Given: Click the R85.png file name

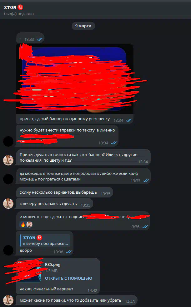Looking at the screenshot, I should (53, 265).
